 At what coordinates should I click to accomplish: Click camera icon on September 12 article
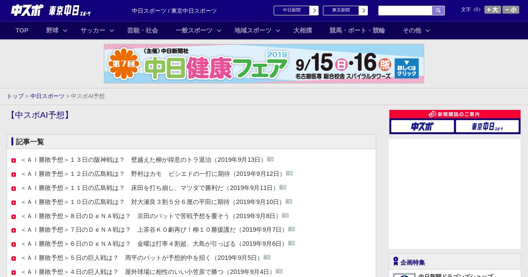point(290,173)
